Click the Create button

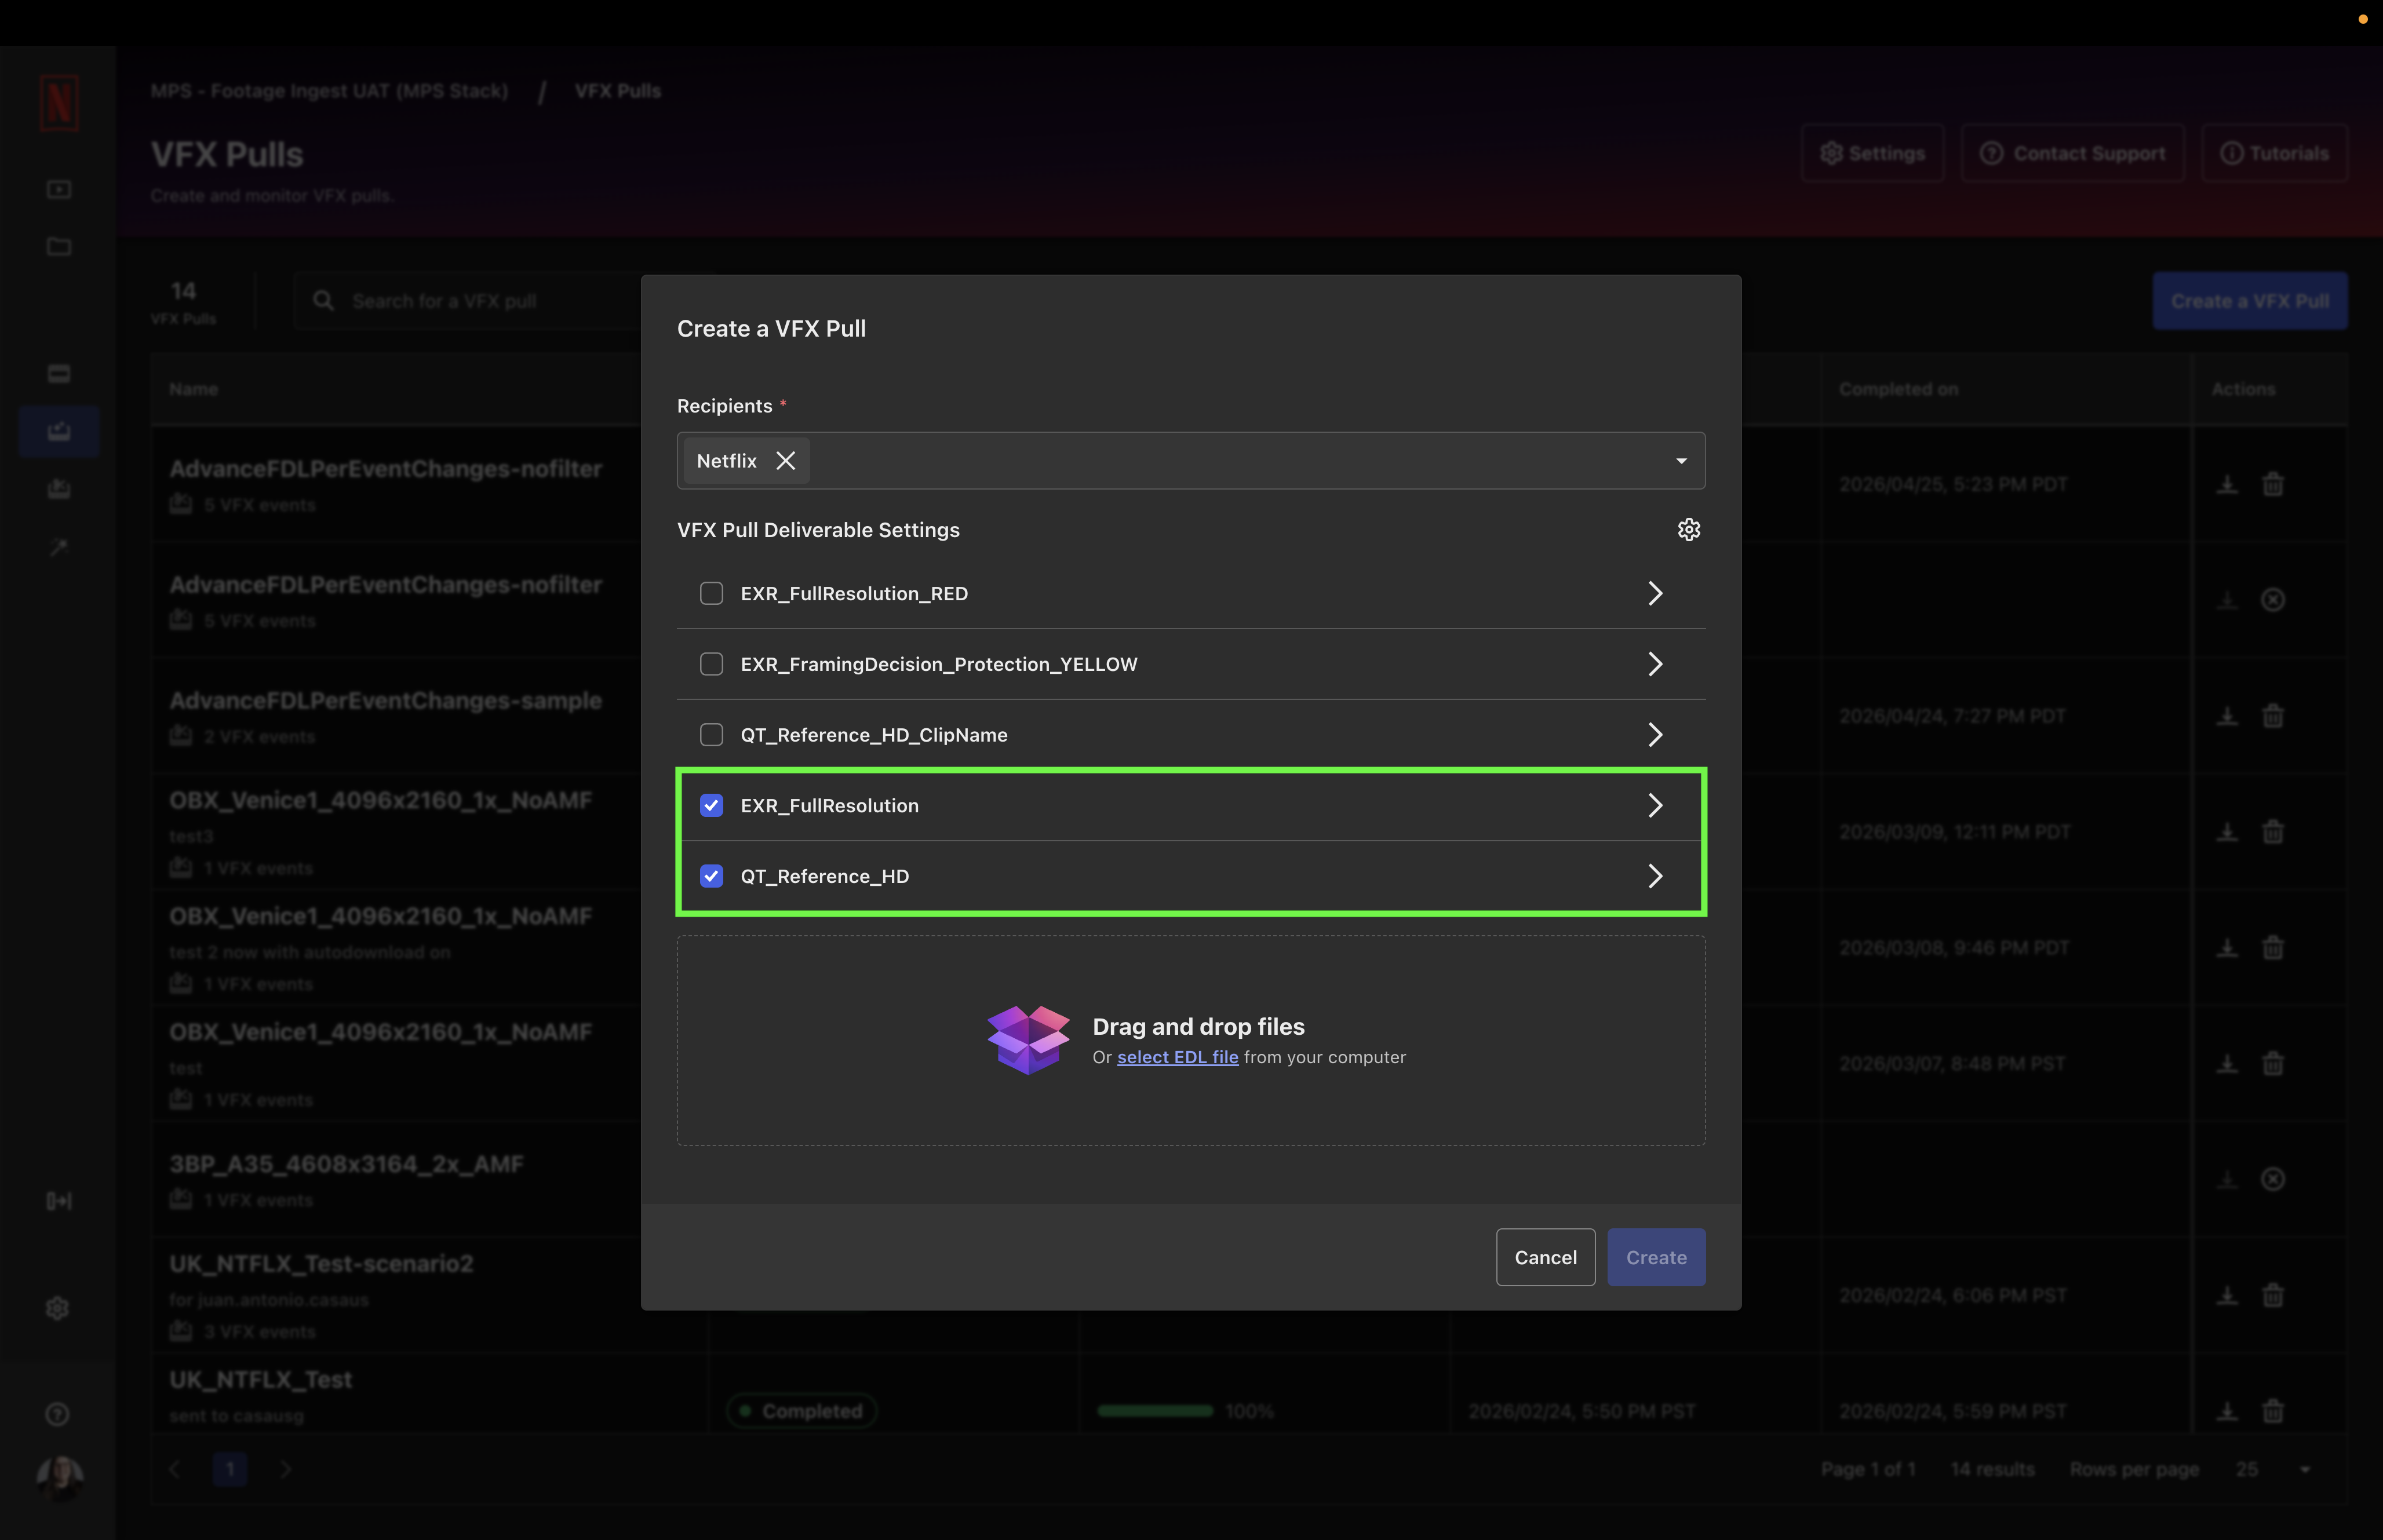(1656, 1258)
